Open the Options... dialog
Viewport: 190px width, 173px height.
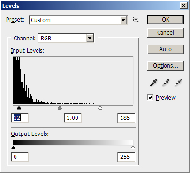(166, 66)
